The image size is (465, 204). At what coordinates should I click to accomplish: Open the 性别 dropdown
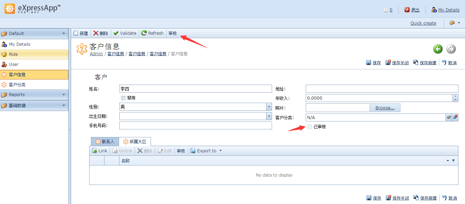tap(269, 107)
